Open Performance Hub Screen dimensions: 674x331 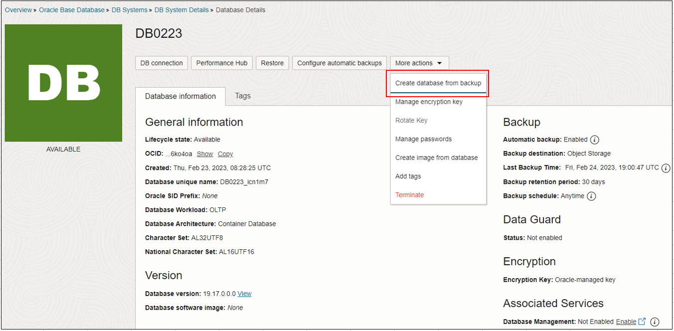coord(222,63)
